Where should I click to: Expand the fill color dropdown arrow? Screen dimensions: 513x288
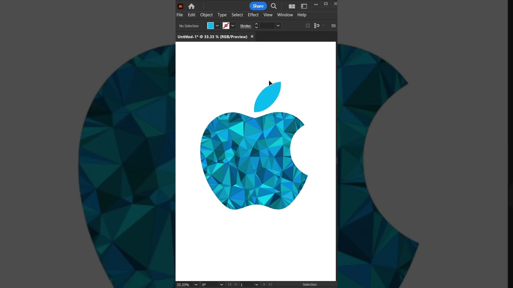[x=217, y=26]
